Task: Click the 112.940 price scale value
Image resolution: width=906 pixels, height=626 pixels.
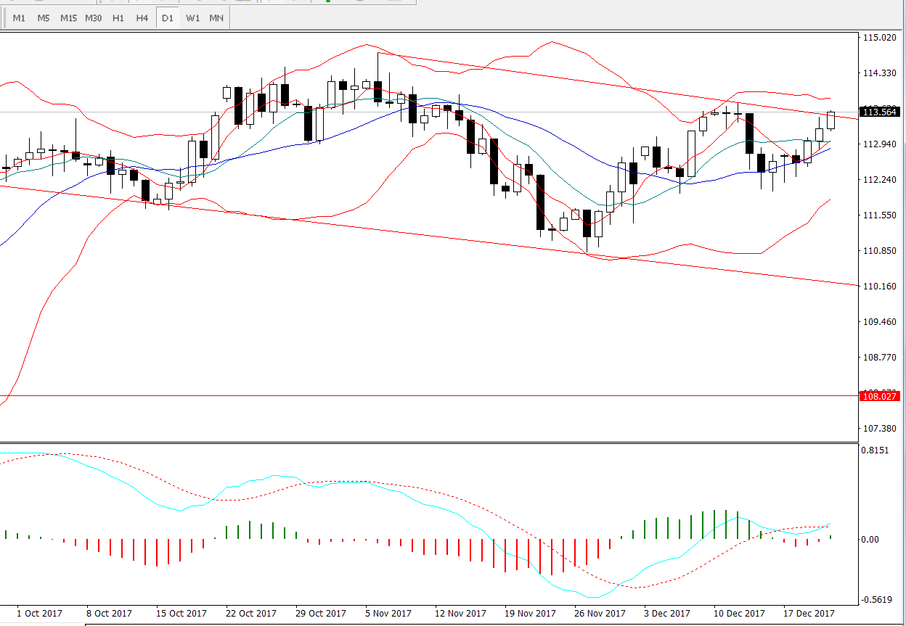Action: click(880, 144)
